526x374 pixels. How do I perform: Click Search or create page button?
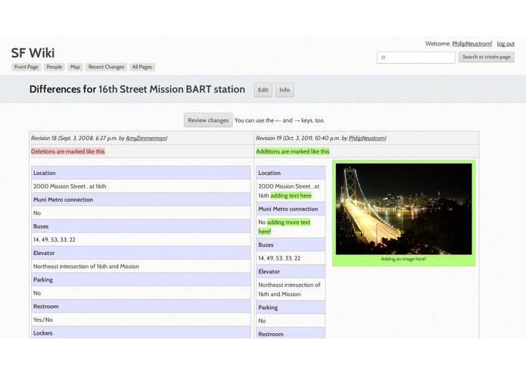pos(487,57)
